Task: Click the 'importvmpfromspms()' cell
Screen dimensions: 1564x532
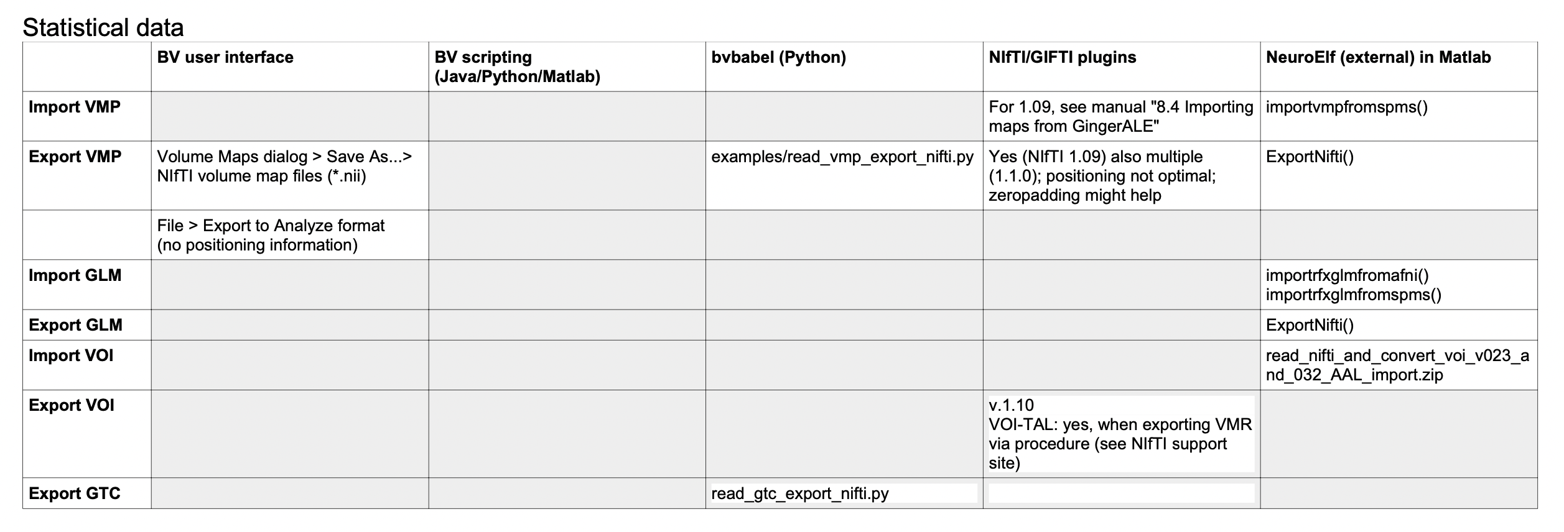Action: (x=1399, y=116)
